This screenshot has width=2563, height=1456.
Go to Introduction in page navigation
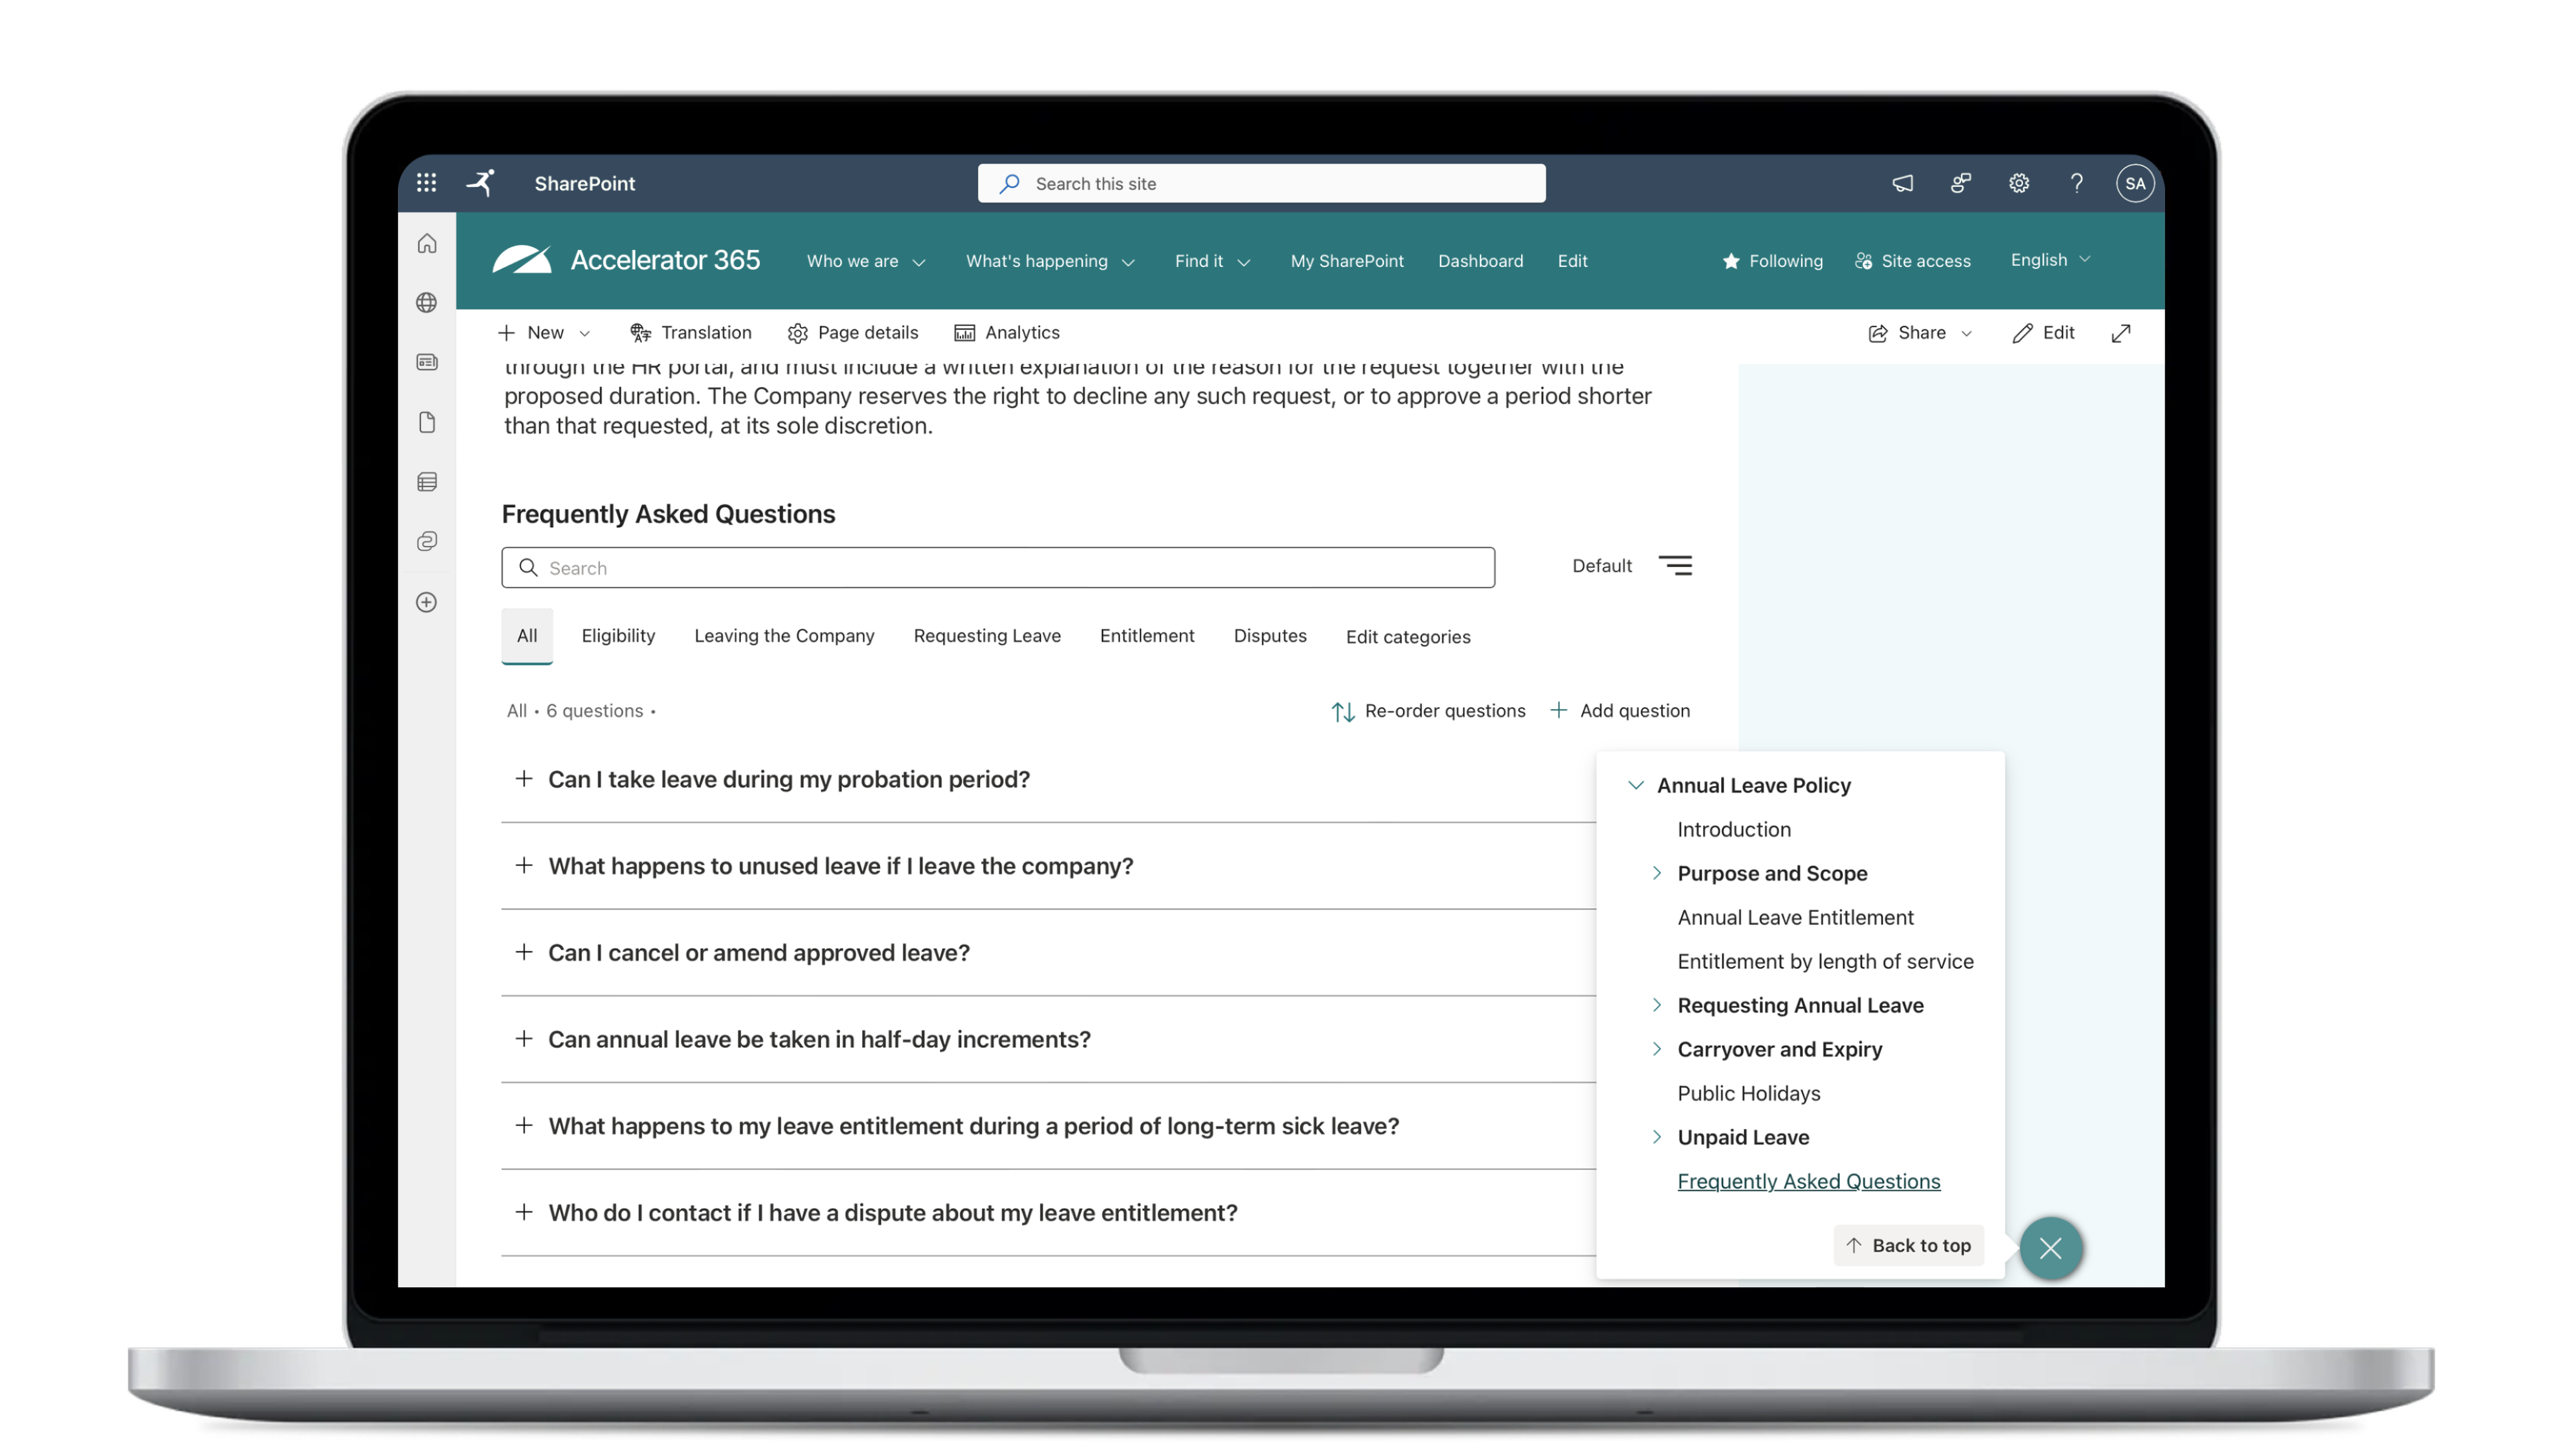(1733, 829)
